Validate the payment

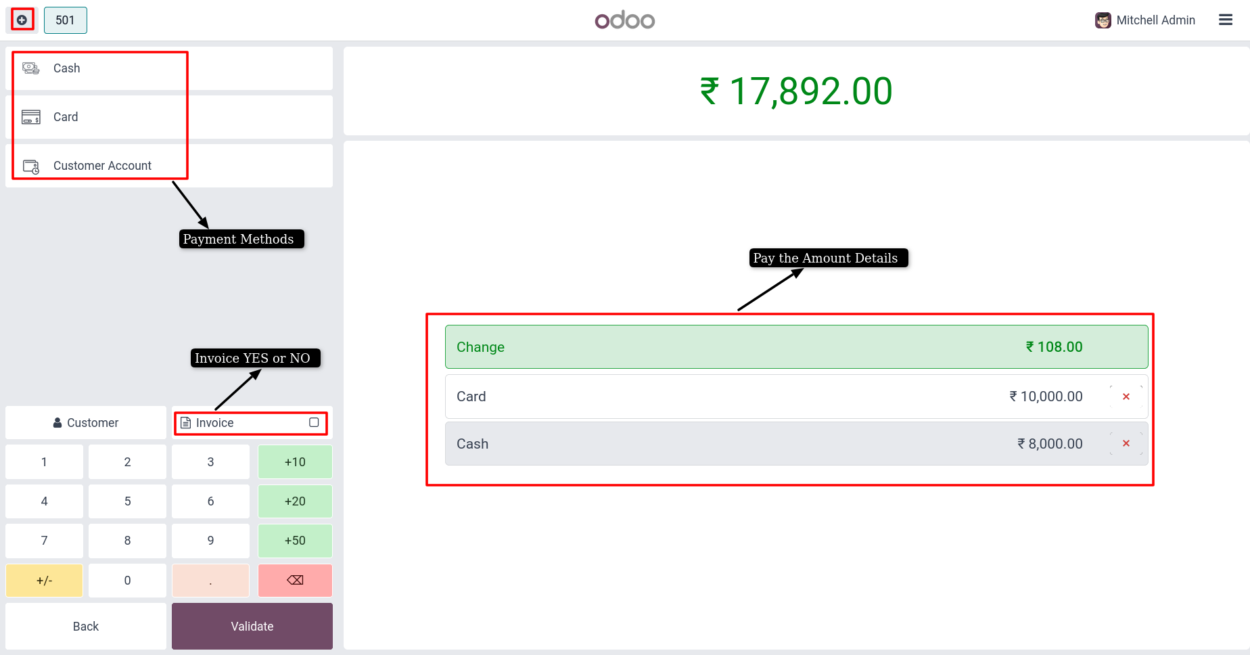[x=252, y=627]
